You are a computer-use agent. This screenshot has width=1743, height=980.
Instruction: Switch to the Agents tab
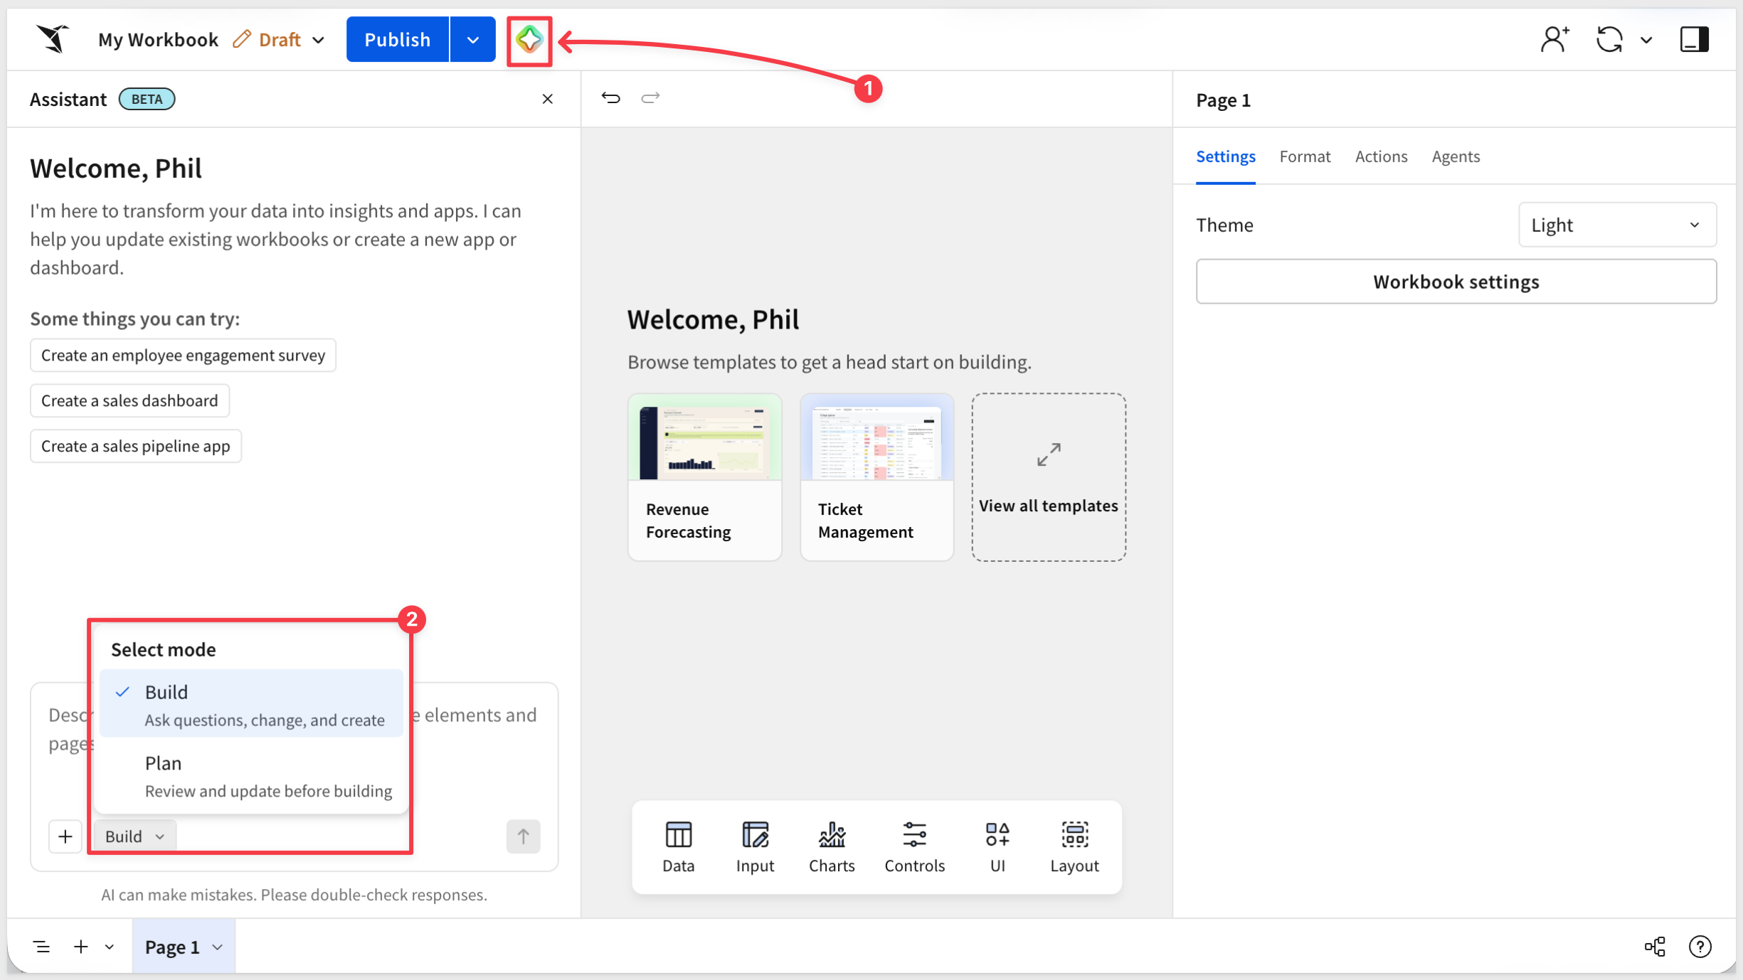(1456, 156)
